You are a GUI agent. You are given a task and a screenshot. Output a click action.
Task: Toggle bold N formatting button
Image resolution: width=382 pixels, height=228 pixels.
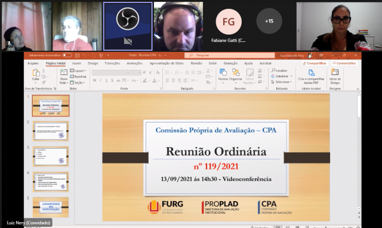(x=94, y=81)
